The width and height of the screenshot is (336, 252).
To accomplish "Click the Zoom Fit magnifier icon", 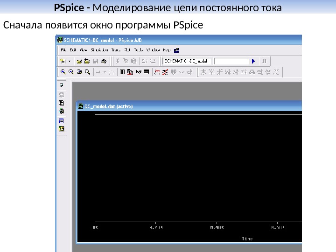I will click(87, 72).
